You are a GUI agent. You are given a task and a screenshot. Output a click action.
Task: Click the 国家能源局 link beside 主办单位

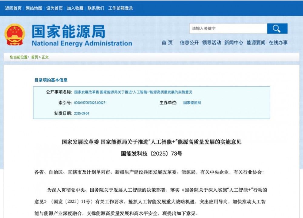(192, 103)
